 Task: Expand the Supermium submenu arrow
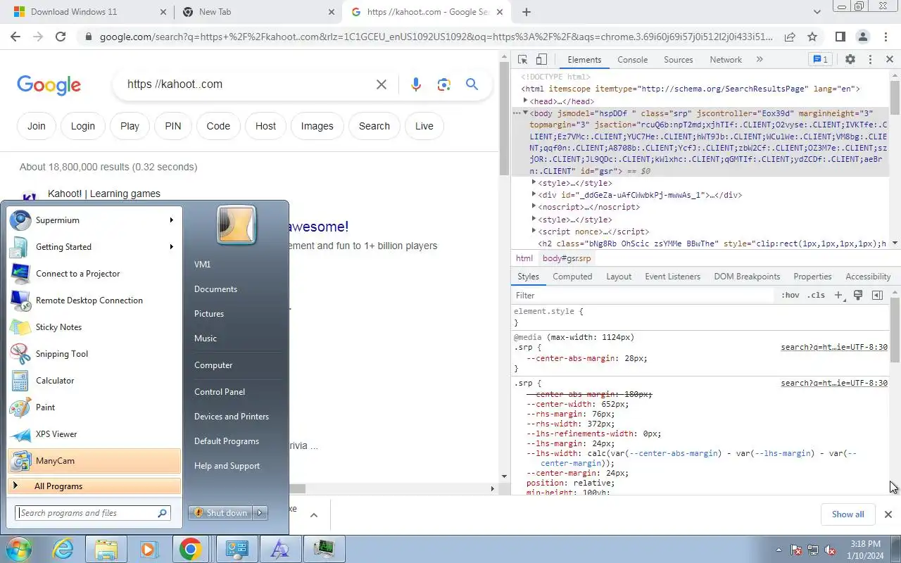171,220
